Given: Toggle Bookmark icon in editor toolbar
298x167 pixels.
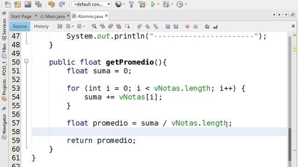Looking at the screenshot, I should point(156,26).
